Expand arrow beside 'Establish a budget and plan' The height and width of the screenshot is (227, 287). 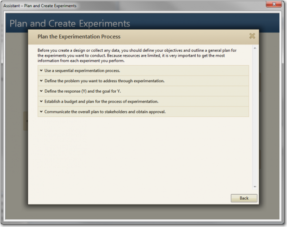pos(41,102)
